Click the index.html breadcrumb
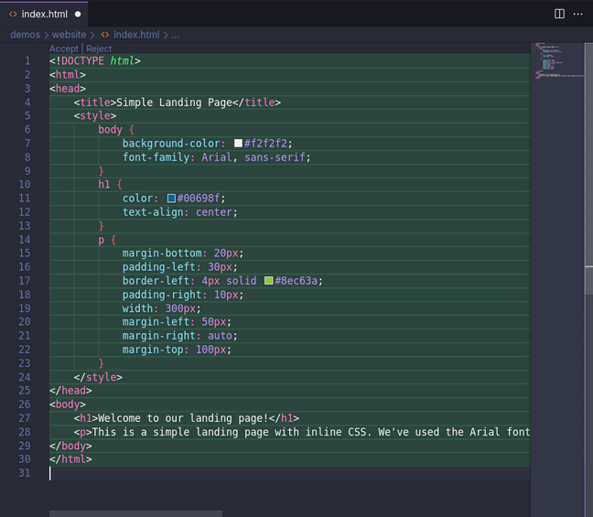The height and width of the screenshot is (517, 593). (136, 35)
